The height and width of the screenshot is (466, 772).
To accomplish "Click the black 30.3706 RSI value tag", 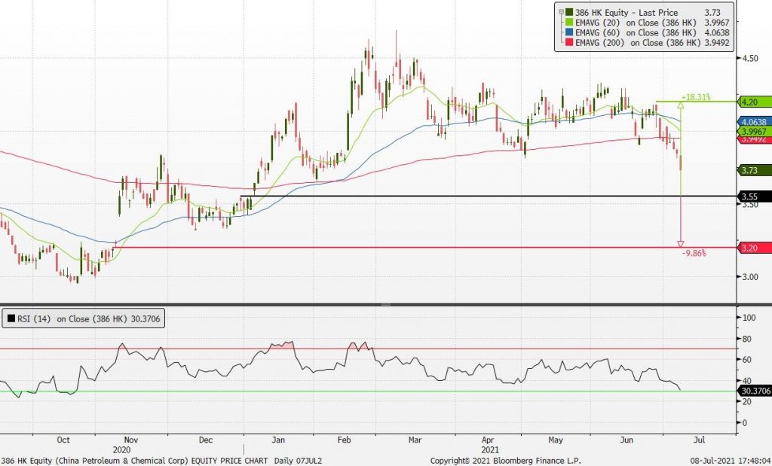I will click(x=755, y=391).
